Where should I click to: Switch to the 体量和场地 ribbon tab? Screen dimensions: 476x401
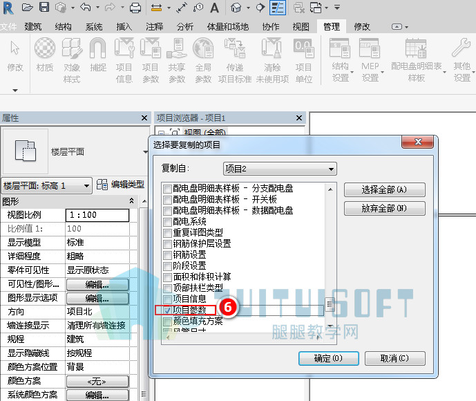click(228, 27)
